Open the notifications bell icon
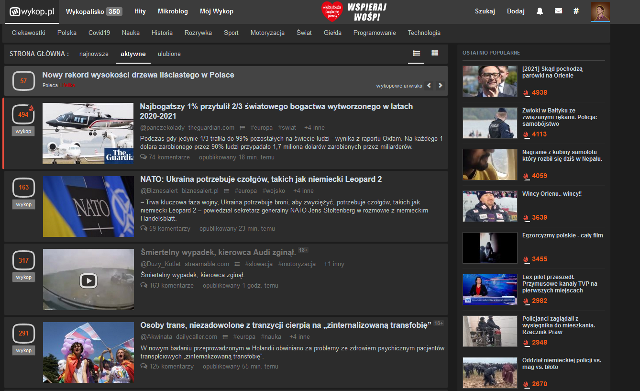This screenshot has width=640, height=391. (540, 11)
